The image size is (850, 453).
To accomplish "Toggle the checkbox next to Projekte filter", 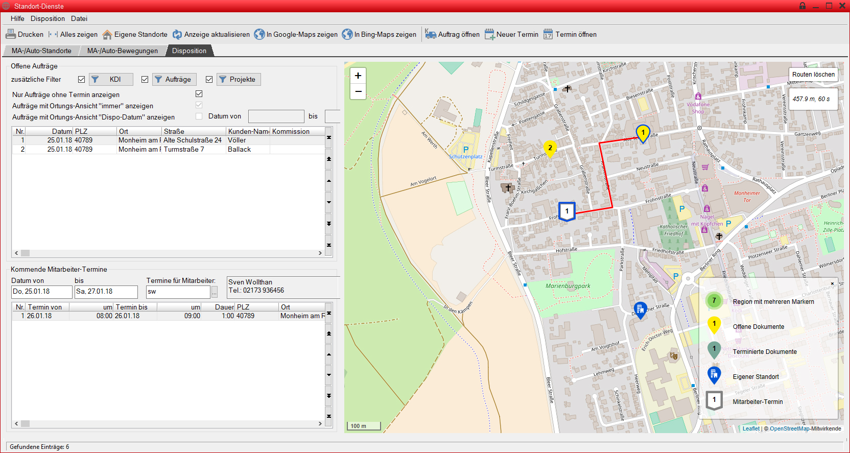I will point(209,79).
